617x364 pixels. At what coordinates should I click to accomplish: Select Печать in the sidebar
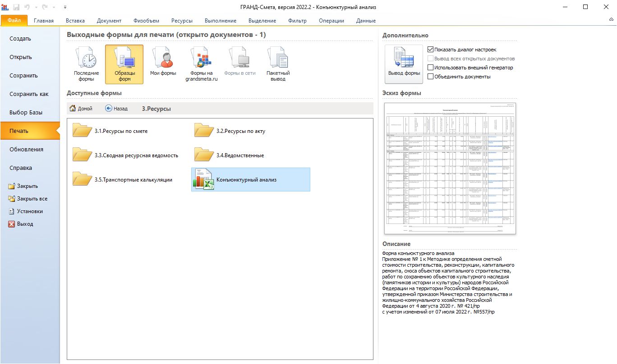(30, 131)
